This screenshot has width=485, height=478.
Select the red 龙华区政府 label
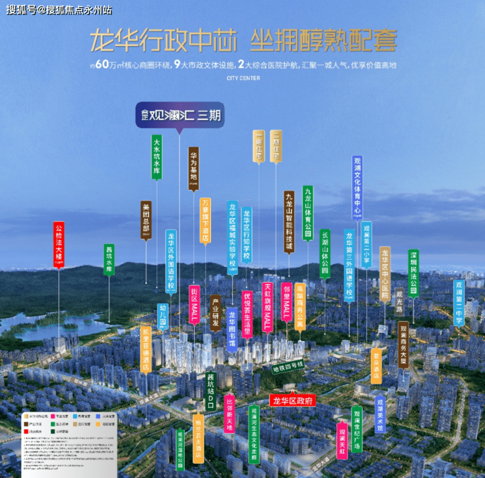tap(292, 401)
